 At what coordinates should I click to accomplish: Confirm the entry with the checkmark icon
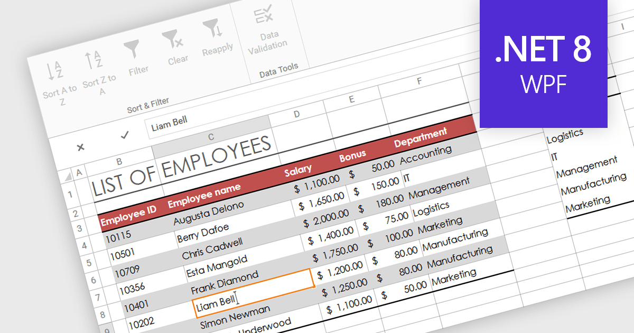click(125, 136)
